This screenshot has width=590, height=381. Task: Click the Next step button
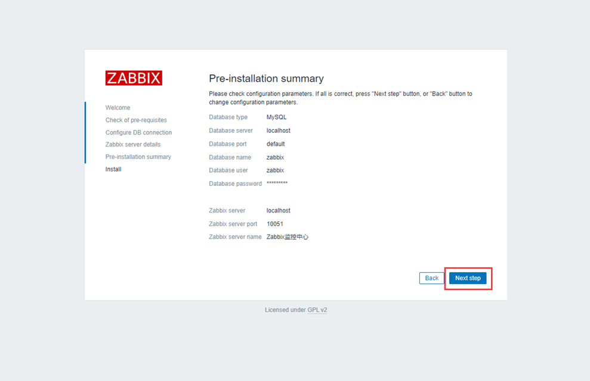pos(468,278)
